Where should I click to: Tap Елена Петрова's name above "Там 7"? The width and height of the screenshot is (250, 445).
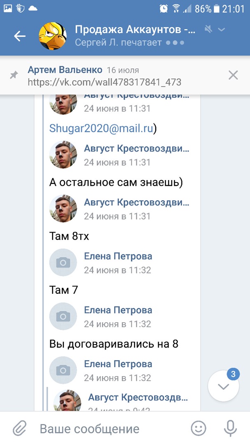click(x=118, y=256)
